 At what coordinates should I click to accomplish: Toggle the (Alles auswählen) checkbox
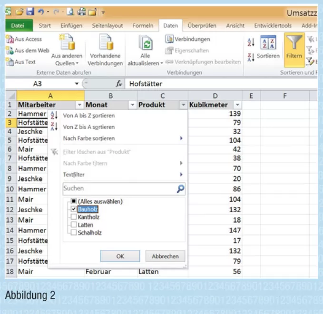(x=74, y=201)
